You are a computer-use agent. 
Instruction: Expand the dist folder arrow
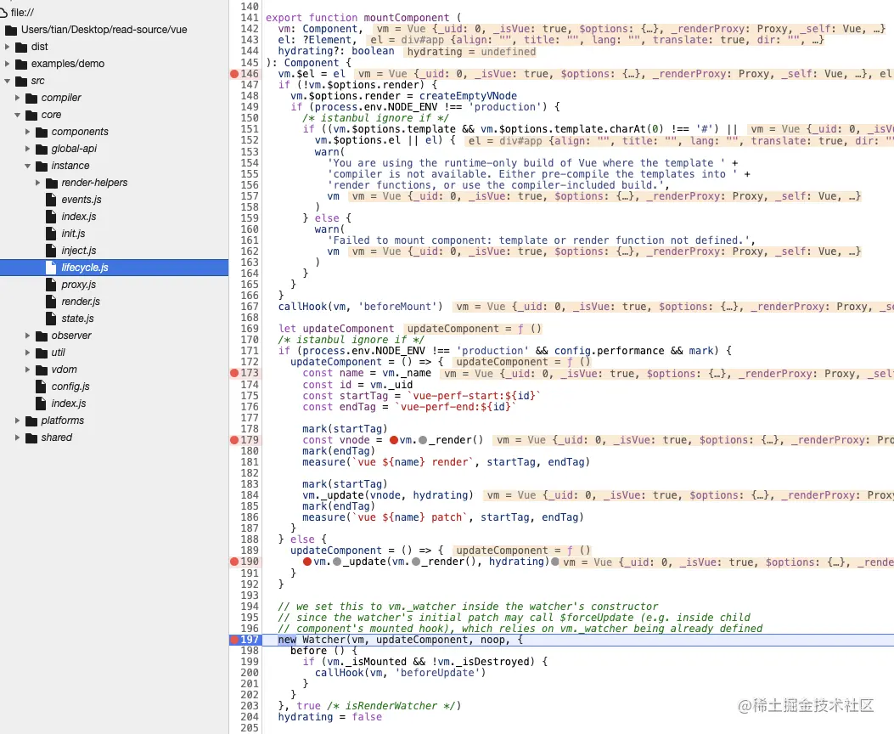click(8, 47)
